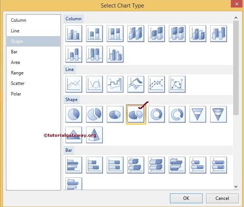Image resolution: width=244 pixels, height=207 pixels.
Task: Pick the 3-D Pie chart icon
Action: [x=115, y=114]
